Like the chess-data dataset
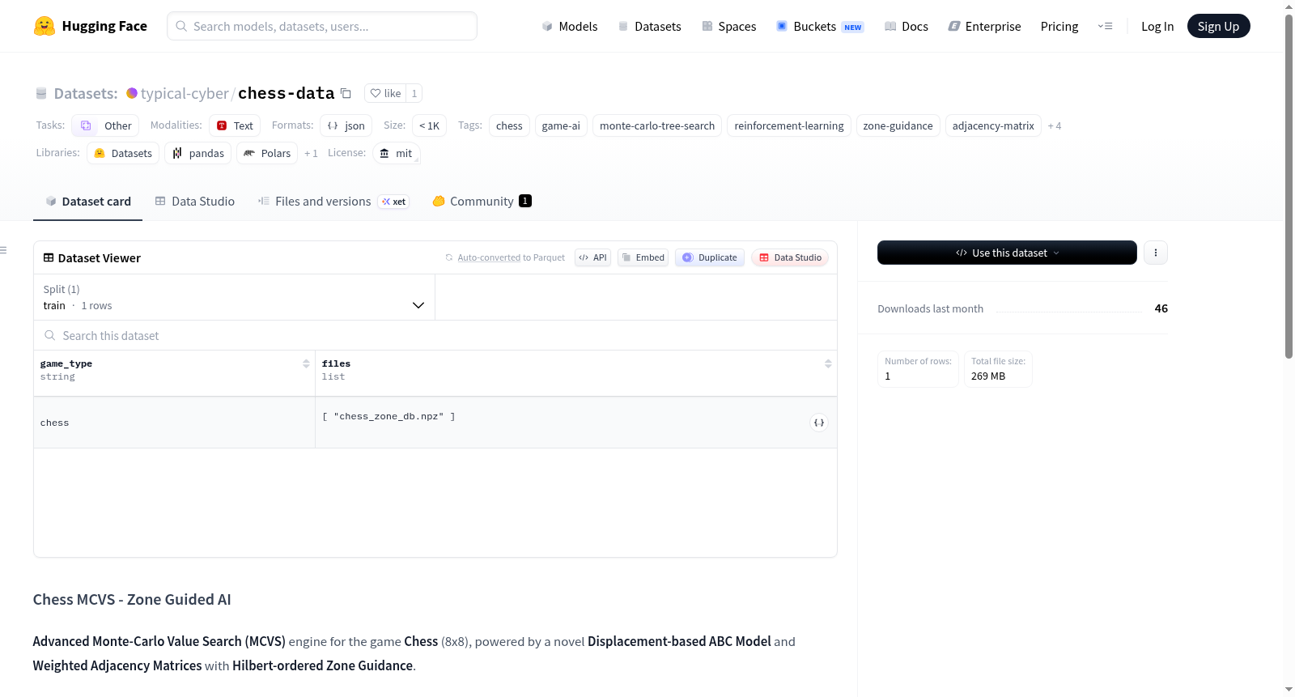The height and width of the screenshot is (697, 1295). (x=385, y=93)
